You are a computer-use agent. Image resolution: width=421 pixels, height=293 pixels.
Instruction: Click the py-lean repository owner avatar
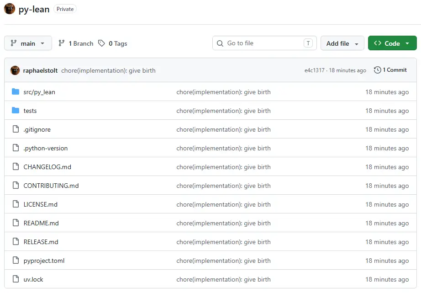10,9
